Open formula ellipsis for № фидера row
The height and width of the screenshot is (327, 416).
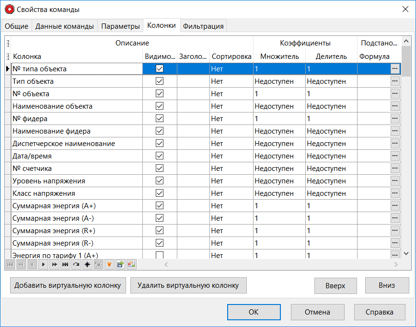395,119
